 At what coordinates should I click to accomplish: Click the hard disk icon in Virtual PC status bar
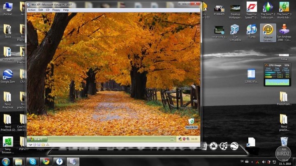(30, 145)
